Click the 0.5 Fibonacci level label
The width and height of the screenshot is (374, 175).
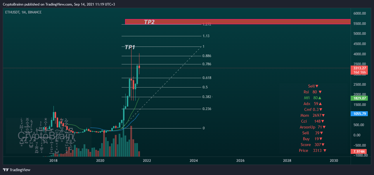[x=205, y=87]
